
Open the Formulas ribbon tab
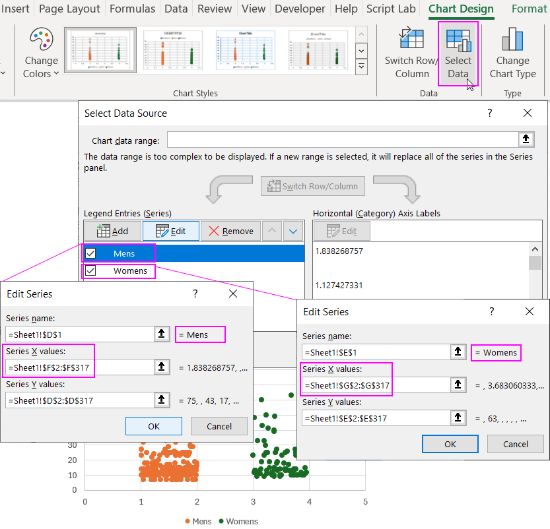click(x=132, y=9)
